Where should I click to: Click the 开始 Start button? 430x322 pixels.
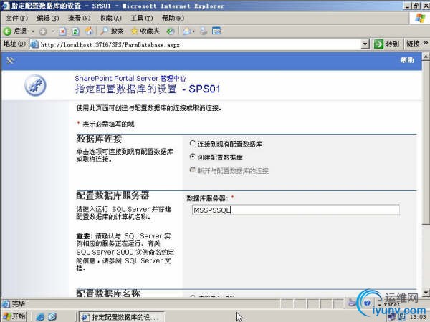click(x=14, y=316)
